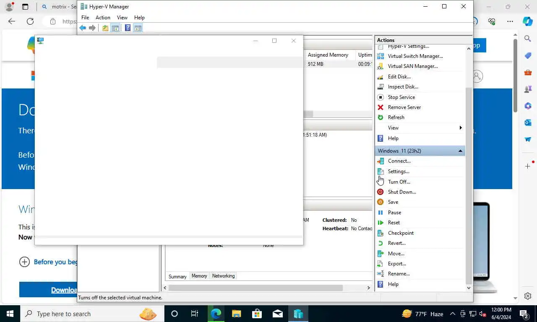Click the 912 MB assigned memory cell
Screen dimensions: 537x322
point(315,64)
